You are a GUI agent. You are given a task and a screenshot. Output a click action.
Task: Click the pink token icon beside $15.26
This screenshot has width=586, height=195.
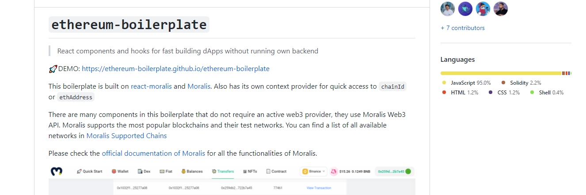(334, 171)
